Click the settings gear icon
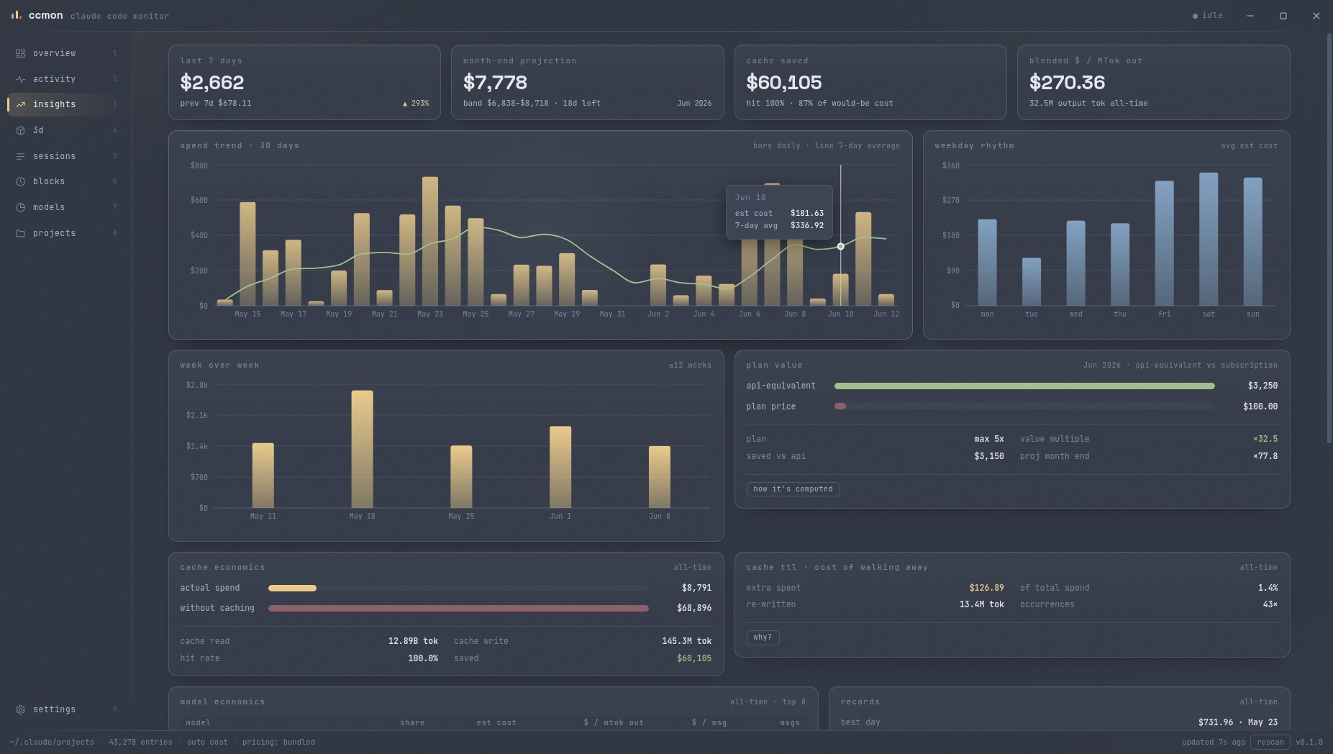Viewport: 1333px width, 754px height. click(x=20, y=709)
